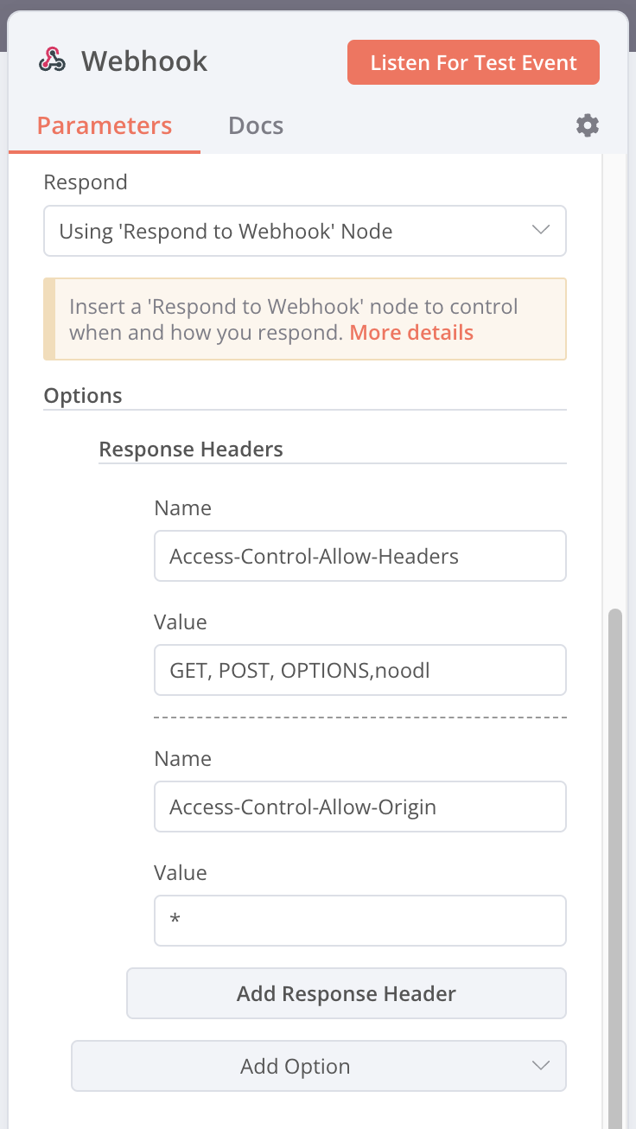Viewport: 636px width, 1129px height.
Task: Click the Add Option chevron arrow
Action: coord(541,1066)
